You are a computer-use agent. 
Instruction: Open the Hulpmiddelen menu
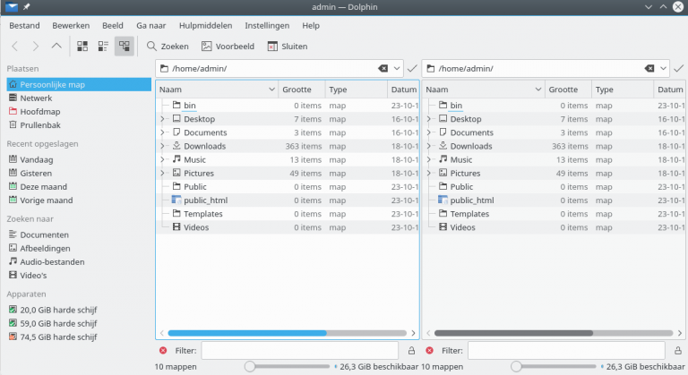pos(205,25)
